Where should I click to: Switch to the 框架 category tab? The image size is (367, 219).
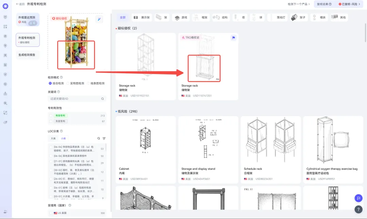(201, 17)
